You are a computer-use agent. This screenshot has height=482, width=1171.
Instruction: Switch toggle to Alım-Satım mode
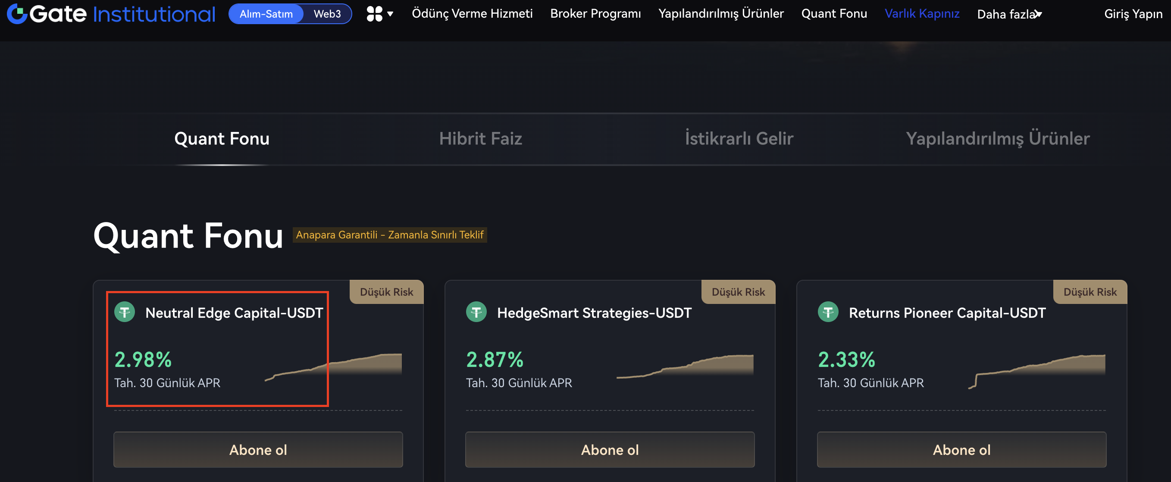coord(266,14)
